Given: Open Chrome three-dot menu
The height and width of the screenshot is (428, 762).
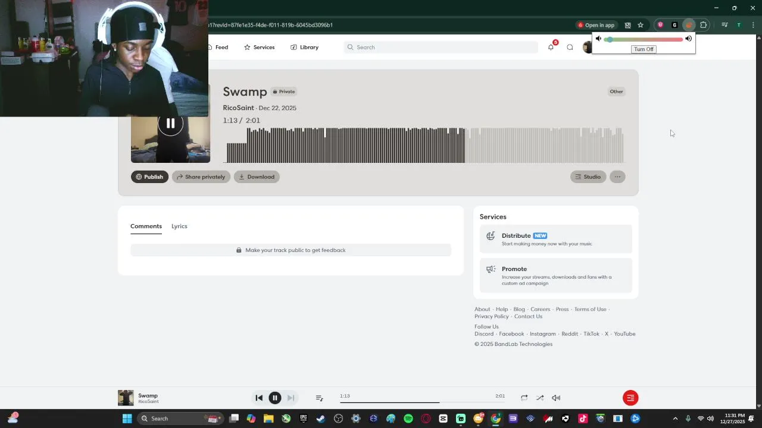Looking at the screenshot, I should pyautogui.click(x=753, y=25).
